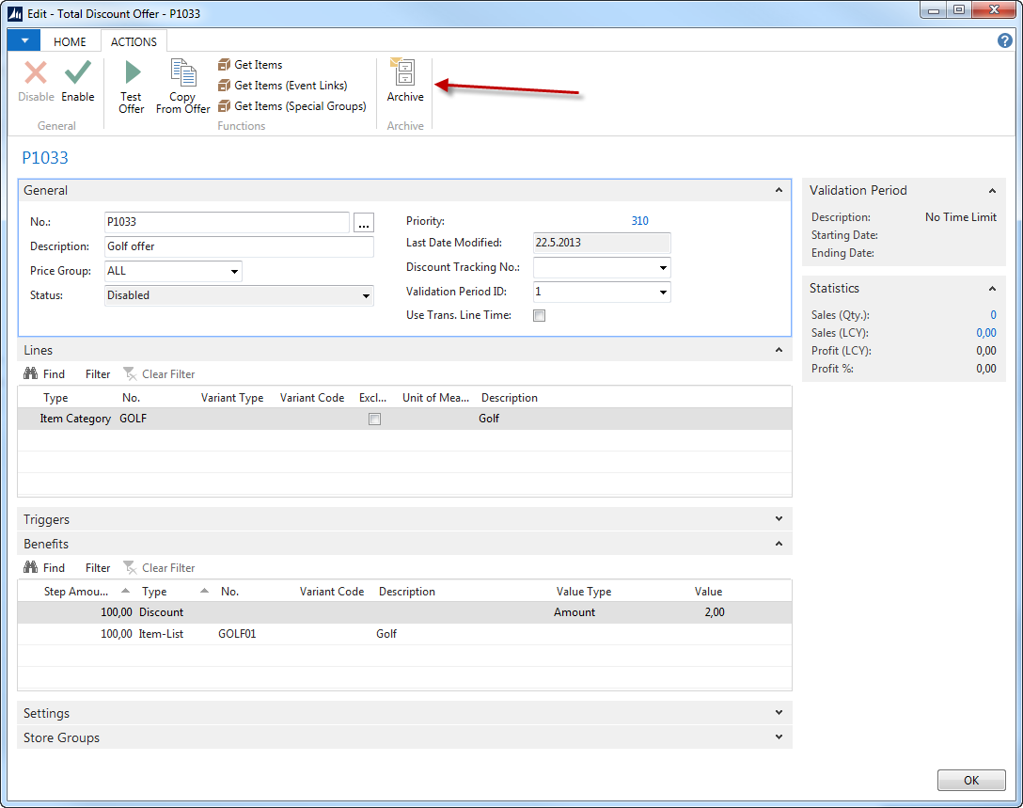Image resolution: width=1023 pixels, height=808 pixels.
Task: Click the Archive icon in ribbon
Action: (404, 73)
